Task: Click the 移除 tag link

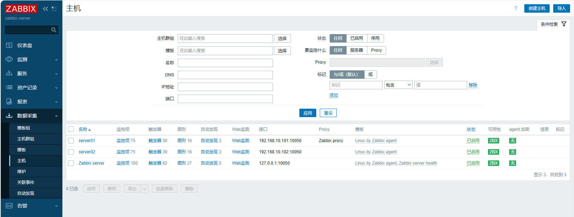Action: coord(473,85)
